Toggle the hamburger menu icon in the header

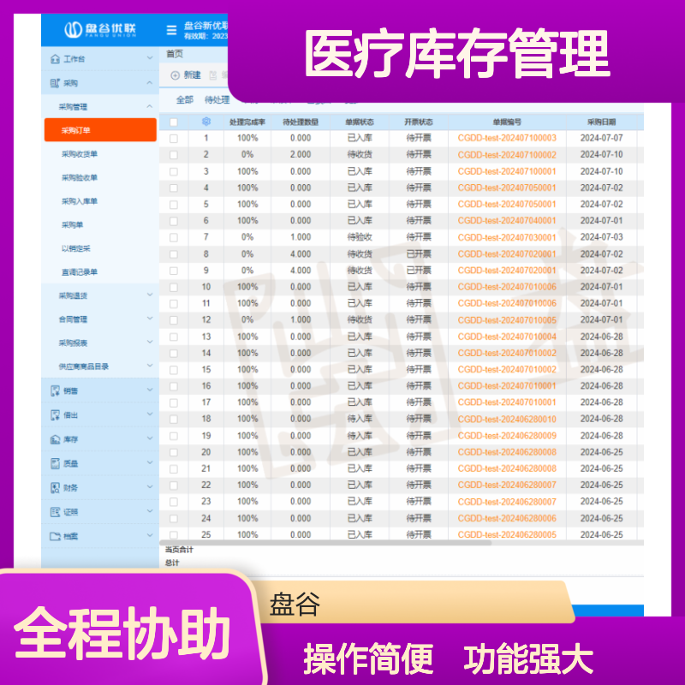point(171,30)
